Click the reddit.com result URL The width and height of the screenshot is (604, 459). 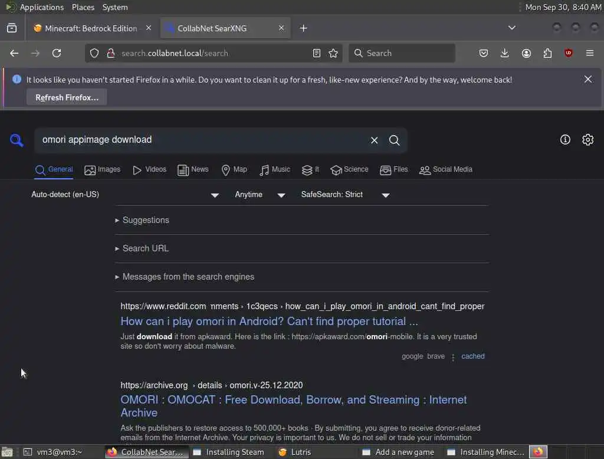point(303,306)
